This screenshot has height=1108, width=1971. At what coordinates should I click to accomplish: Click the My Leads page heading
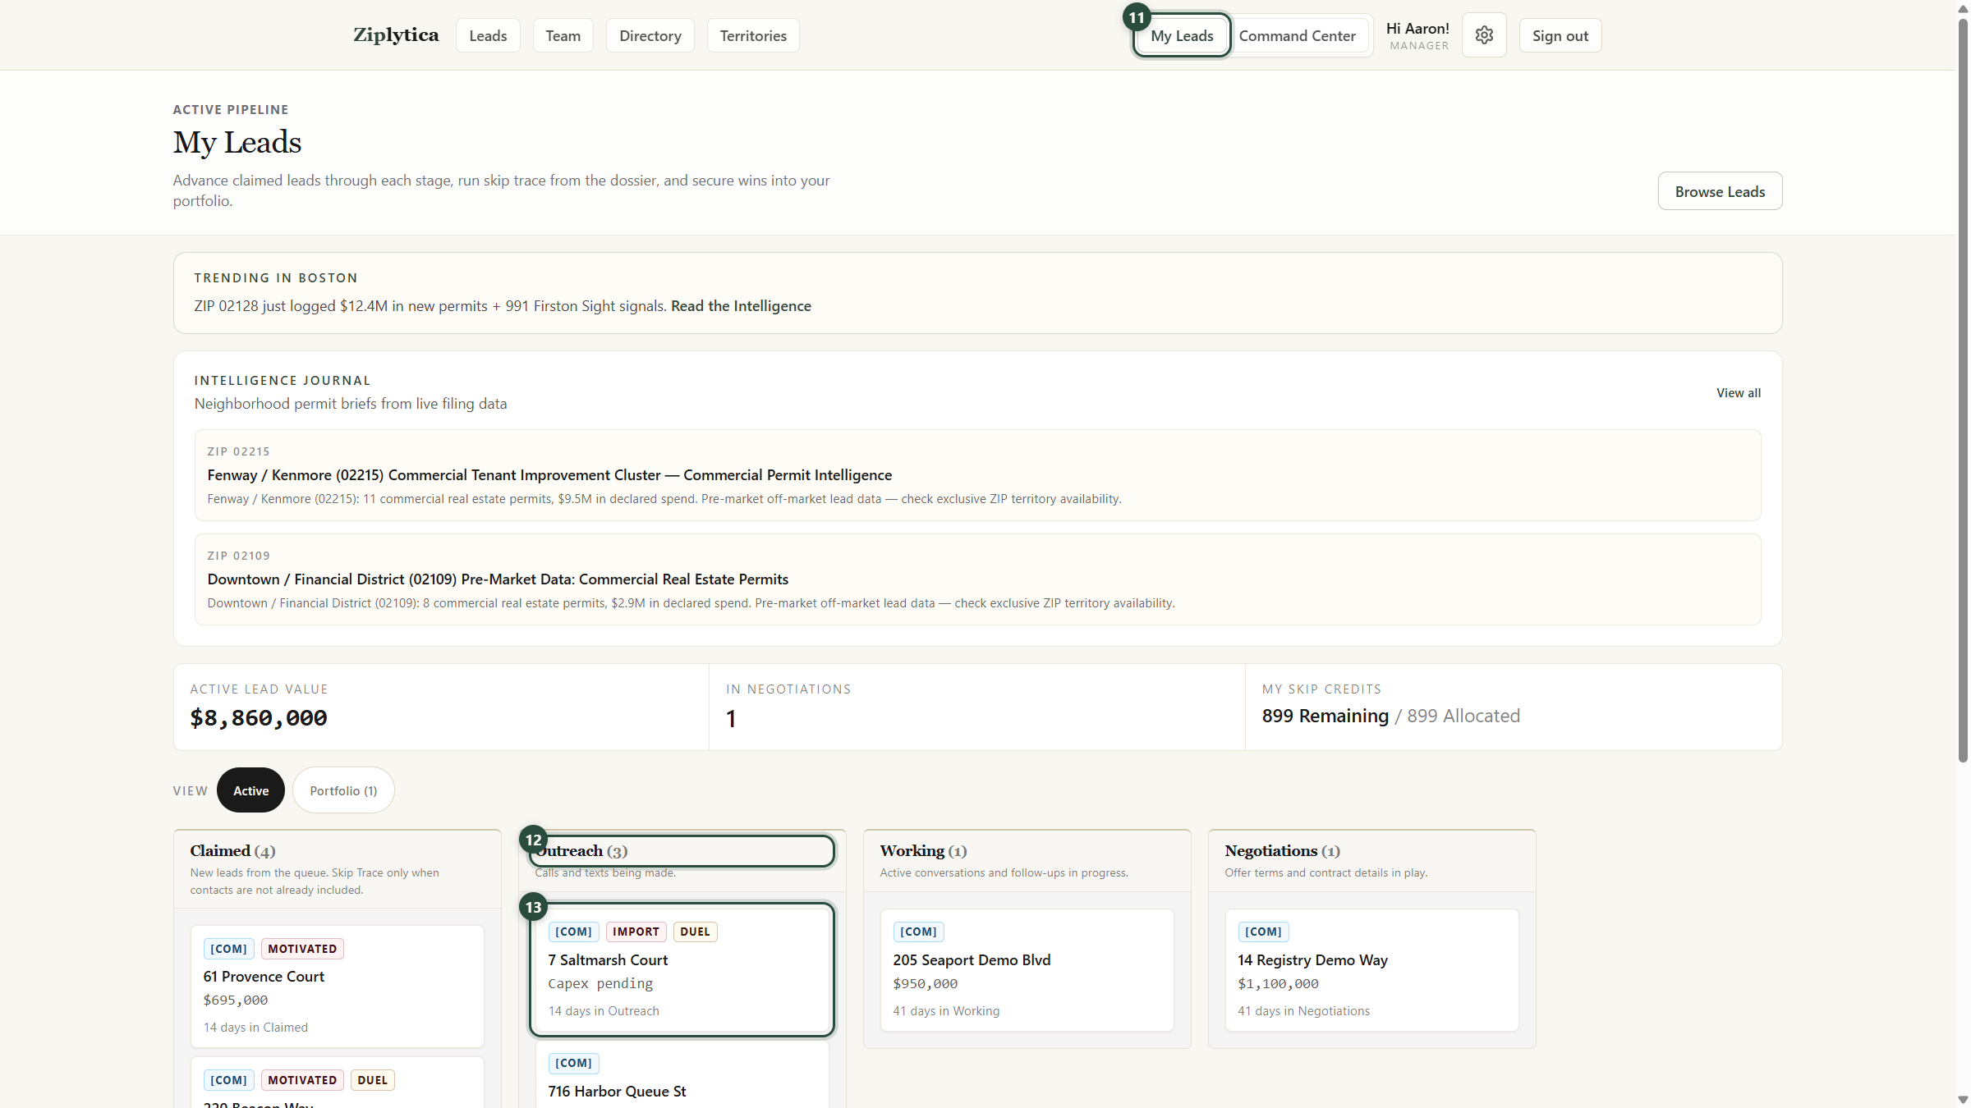(x=237, y=142)
